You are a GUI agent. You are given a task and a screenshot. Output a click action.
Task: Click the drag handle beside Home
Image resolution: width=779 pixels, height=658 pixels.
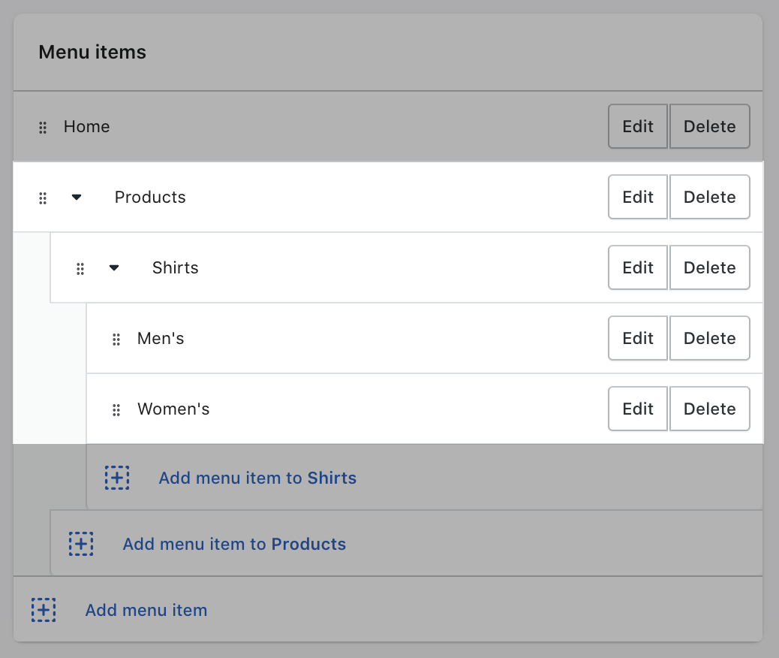[x=43, y=127]
